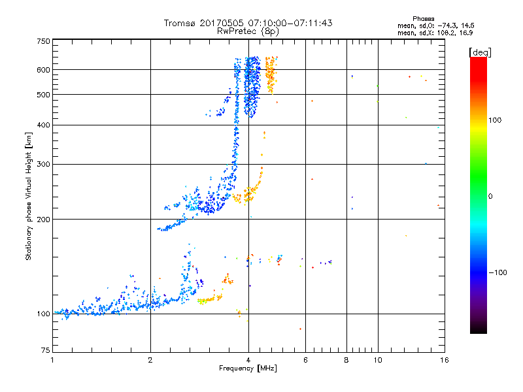
Task: Select the 'RwPretec (8p)' subtitle text
Action: pyautogui.click(x=248, y=31)
